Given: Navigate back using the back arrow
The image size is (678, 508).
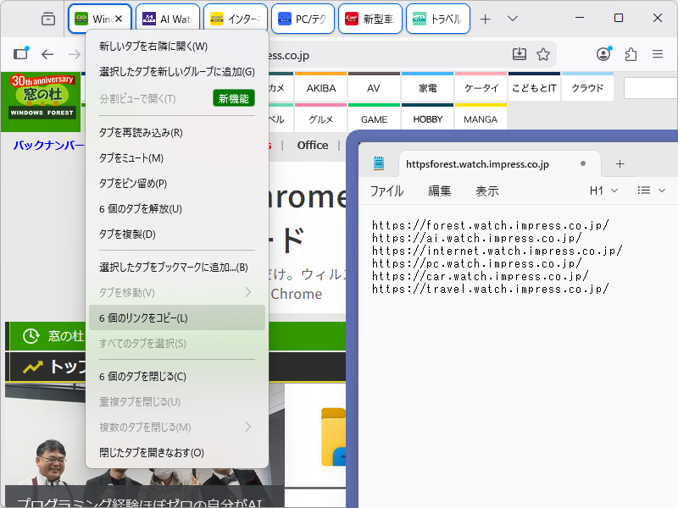Looking at the screenshot, I should pyautogui.click(x=47, y=53).
